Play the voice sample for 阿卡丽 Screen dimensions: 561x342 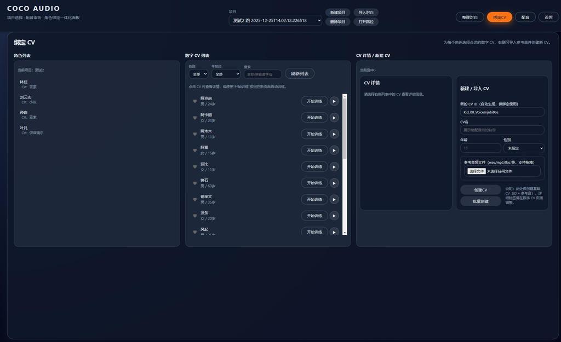click(x=334, y=118)
